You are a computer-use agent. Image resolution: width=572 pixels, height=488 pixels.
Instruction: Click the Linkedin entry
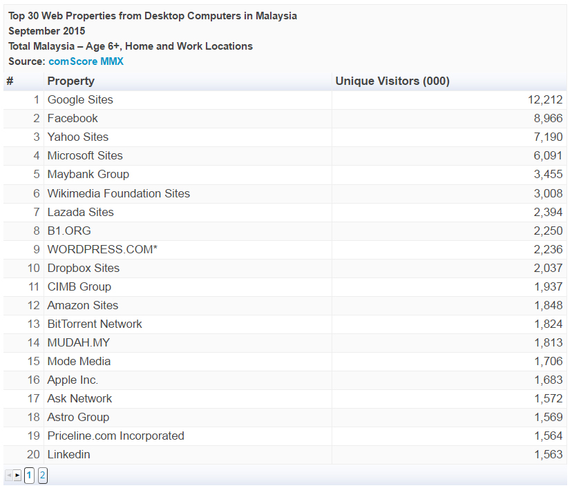(69, 454)
